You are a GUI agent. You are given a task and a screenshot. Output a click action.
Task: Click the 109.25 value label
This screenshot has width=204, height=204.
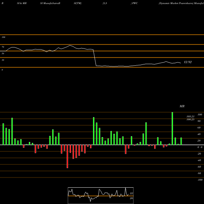tap(191, 120)
